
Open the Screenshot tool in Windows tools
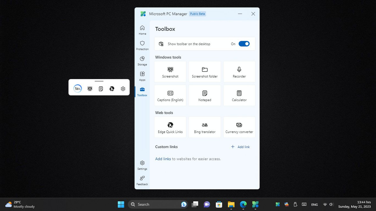click(170, 72)
